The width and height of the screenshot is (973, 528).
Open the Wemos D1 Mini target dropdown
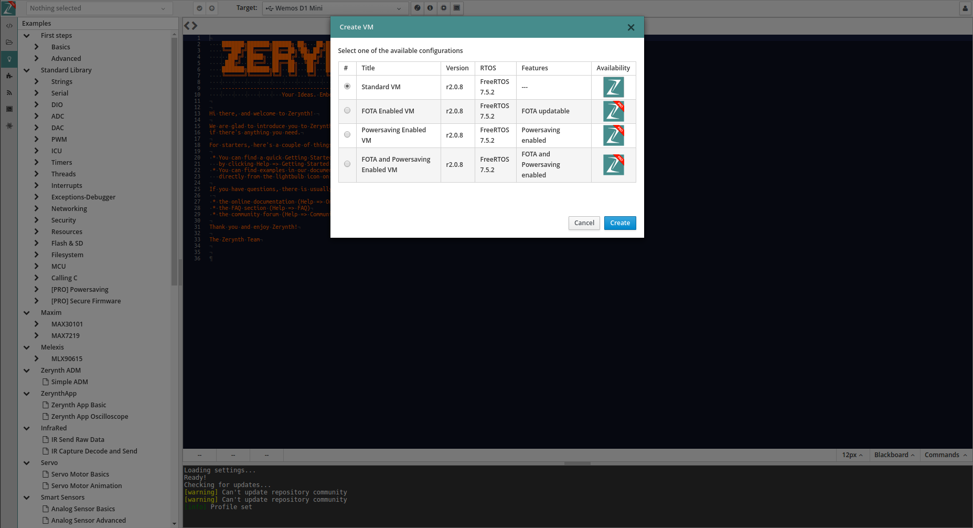point(335,8)
